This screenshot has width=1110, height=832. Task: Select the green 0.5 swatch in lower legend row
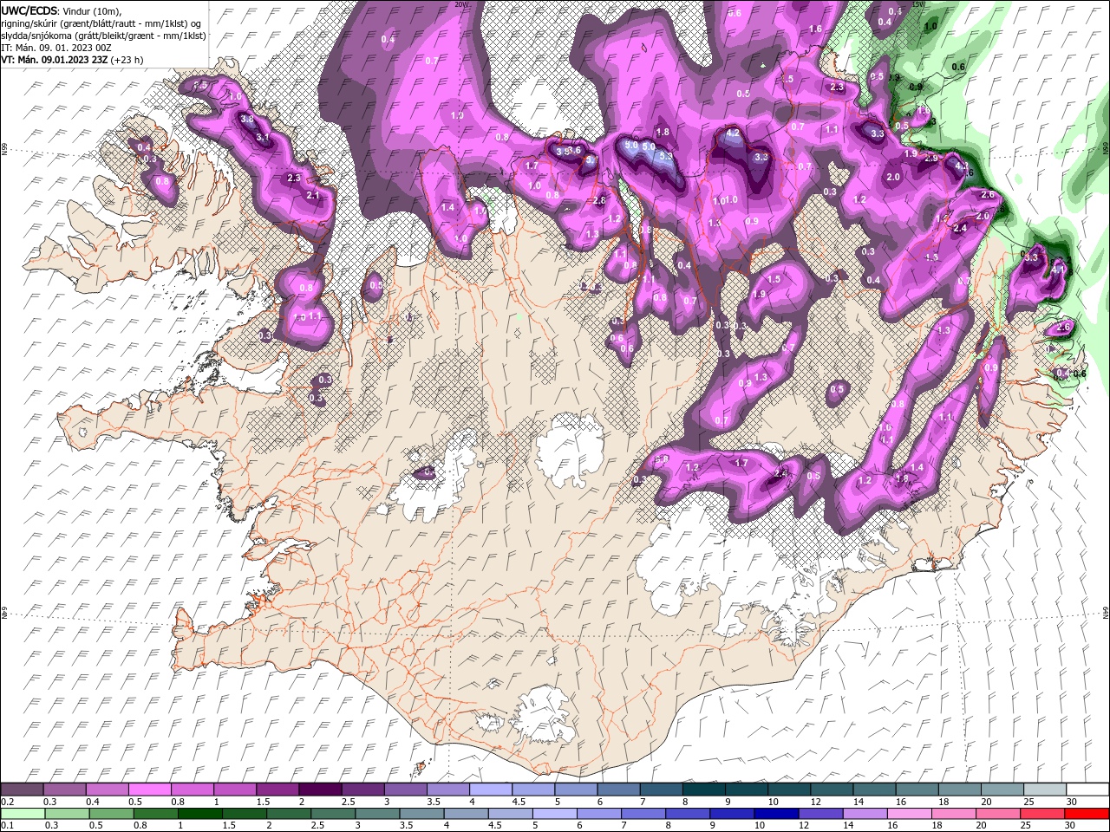pyautogui.click(x=112, y=814)
